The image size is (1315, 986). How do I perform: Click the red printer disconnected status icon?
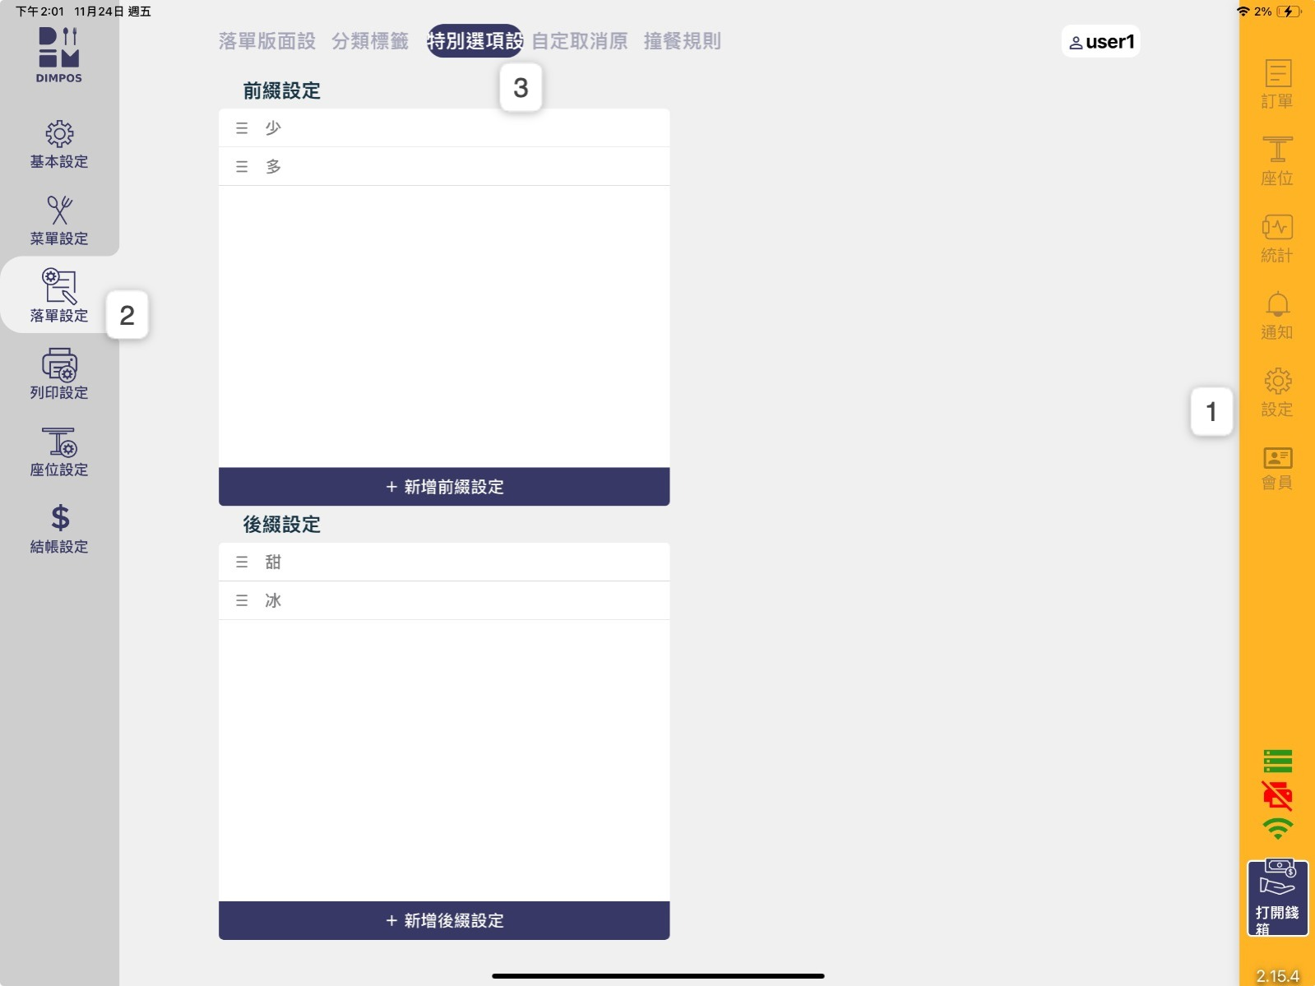click(1277, 795)
